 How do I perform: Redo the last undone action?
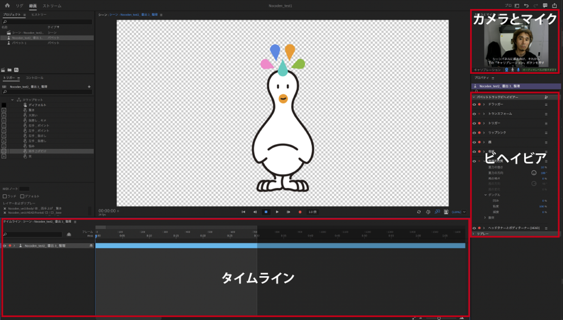536,5
